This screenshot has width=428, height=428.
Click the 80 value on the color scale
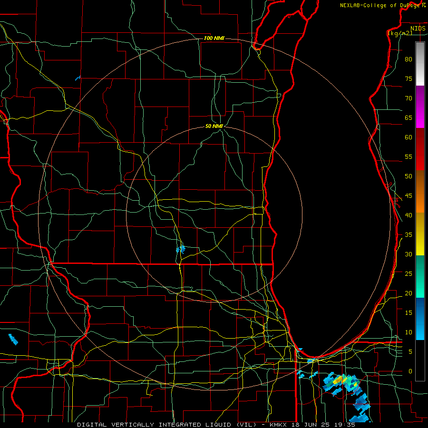[409, 59]
